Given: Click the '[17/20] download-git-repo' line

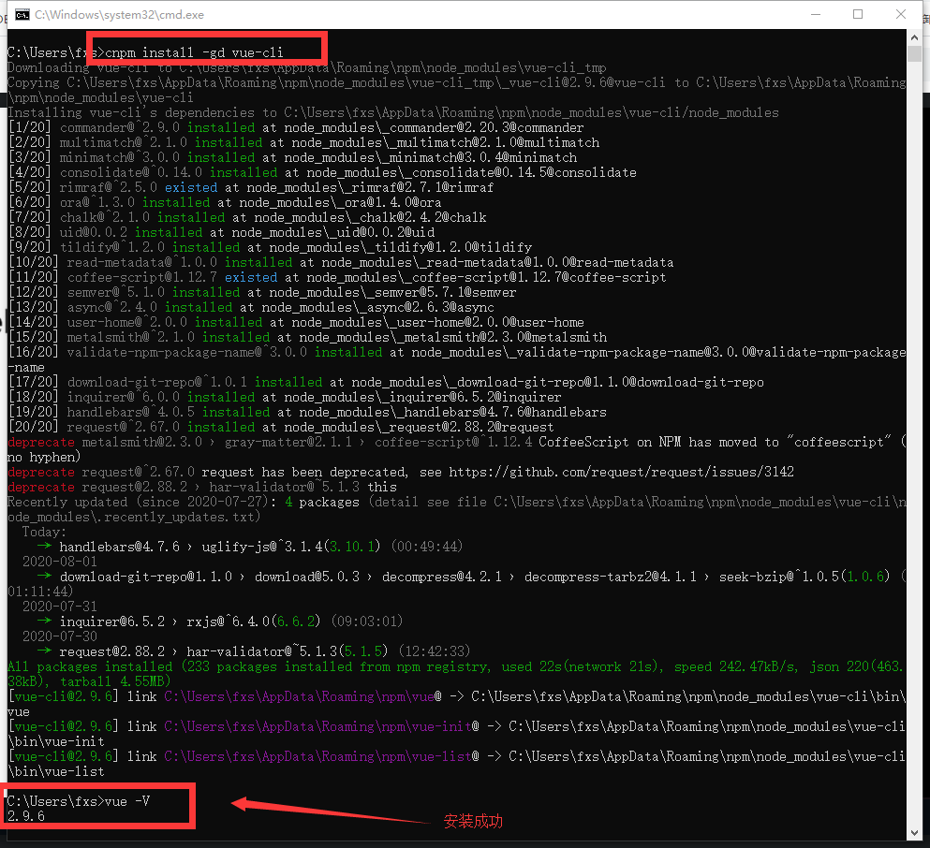Looking at the screenshot, I should coord(386,382).
